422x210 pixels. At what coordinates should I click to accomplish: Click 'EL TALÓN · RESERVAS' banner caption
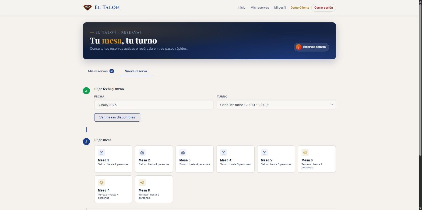[119, 32]
